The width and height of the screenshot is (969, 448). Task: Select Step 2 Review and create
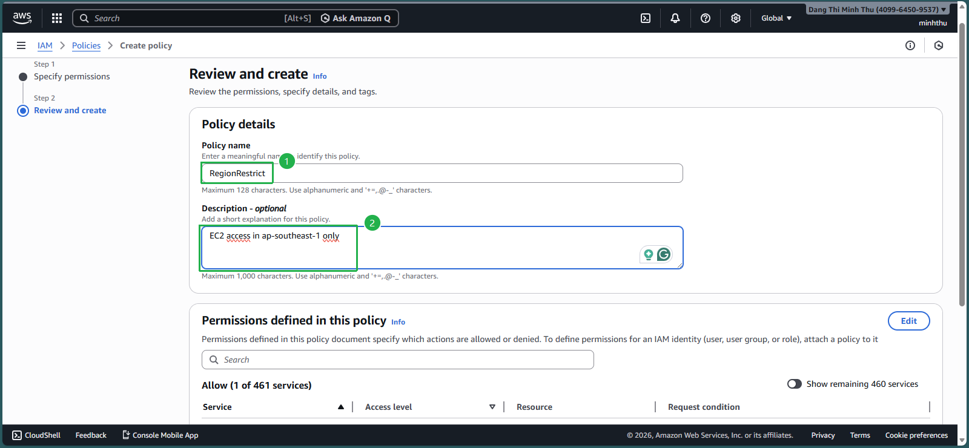[70, 110]
